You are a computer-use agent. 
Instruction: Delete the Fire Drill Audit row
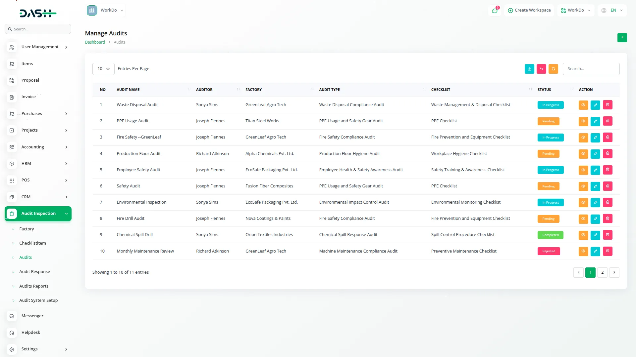pos(608,218)
